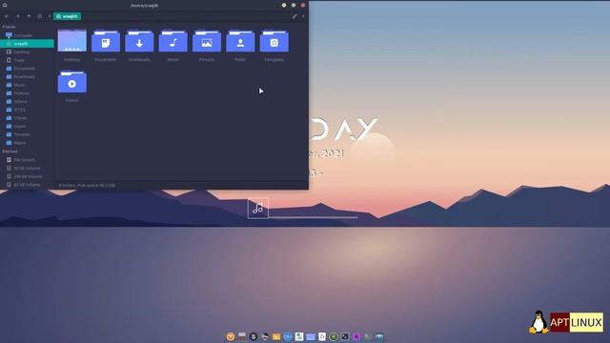Click the sreejith path bar button
This screenshot has height=343, width=610.
68,16
